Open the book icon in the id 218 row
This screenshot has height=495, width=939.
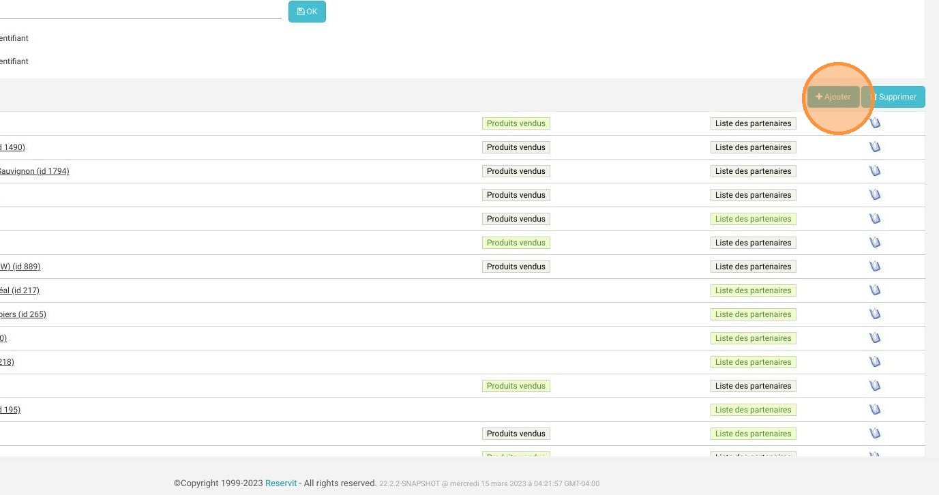(875, 361)
